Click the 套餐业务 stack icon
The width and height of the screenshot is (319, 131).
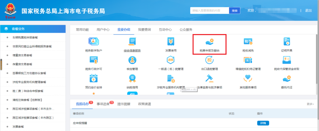pos(6,29)
